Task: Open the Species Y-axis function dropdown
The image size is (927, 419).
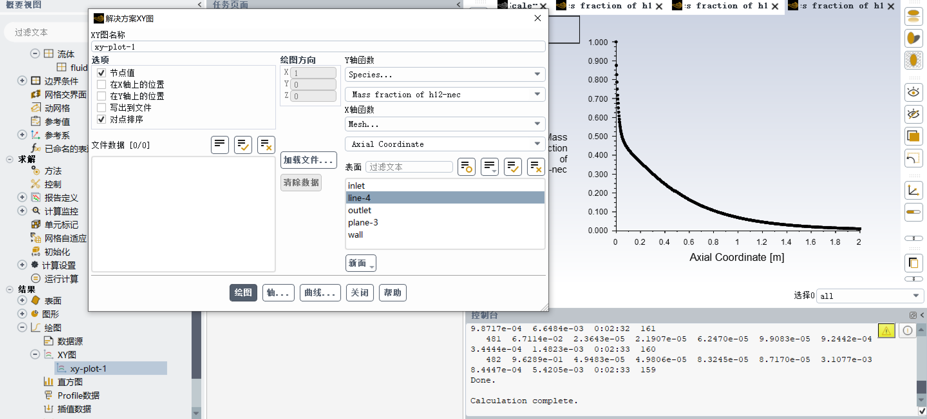Action: tap(444, 74)
